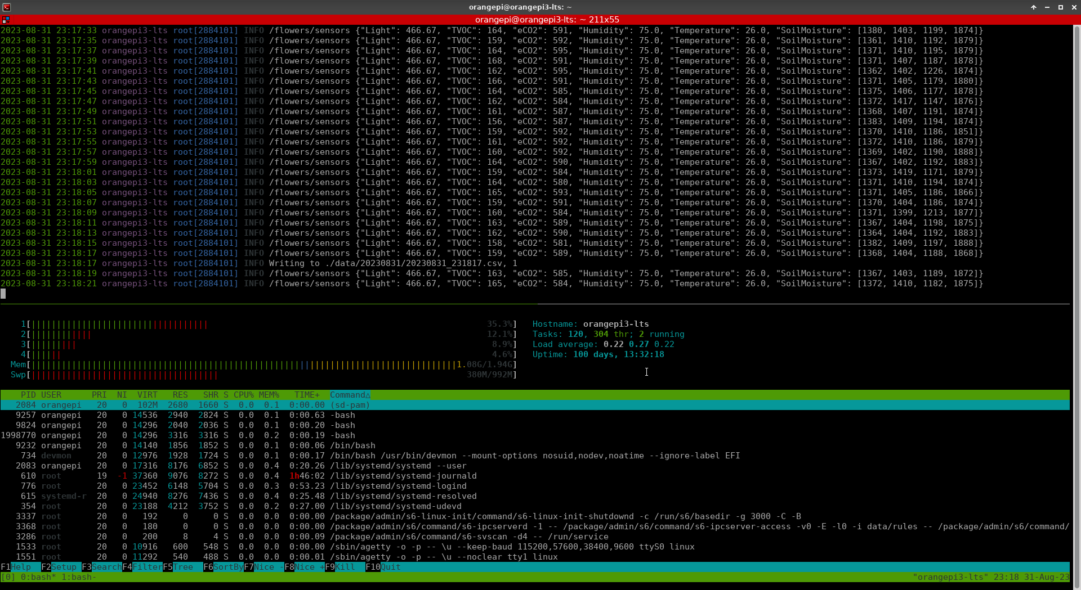This screenshot has width=1081, height=590.
Task: Click the Mem usage meter bar
Action: [x=264, y=364]
